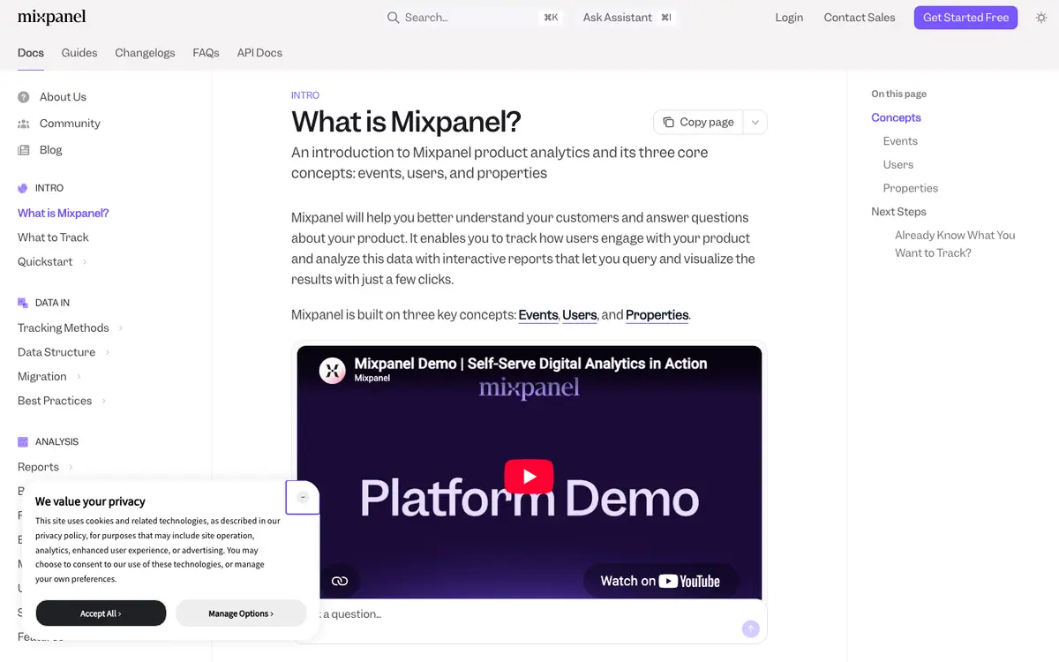Click the Community people icon

click(24, 124)
